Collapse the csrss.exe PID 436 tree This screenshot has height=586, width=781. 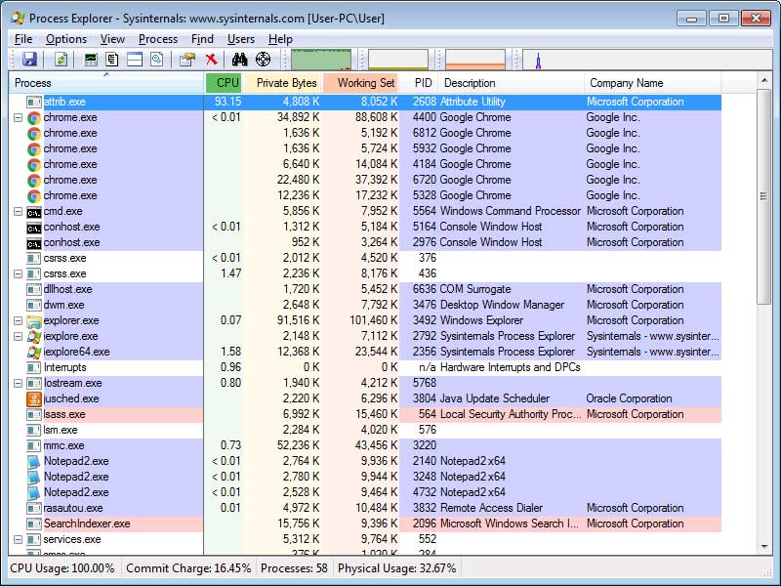[x=18, y=273]
